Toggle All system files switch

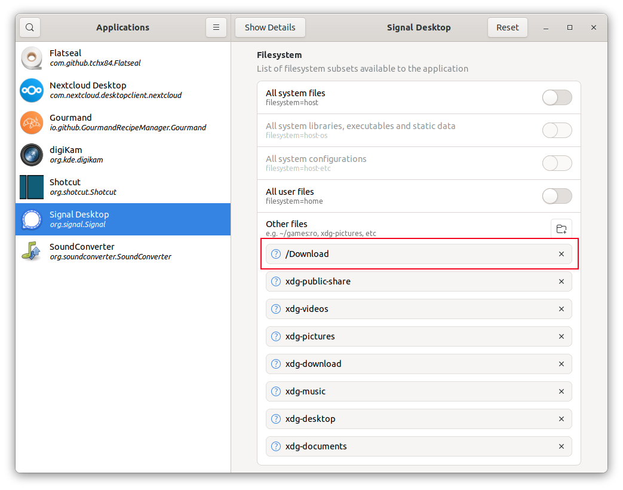557,97
